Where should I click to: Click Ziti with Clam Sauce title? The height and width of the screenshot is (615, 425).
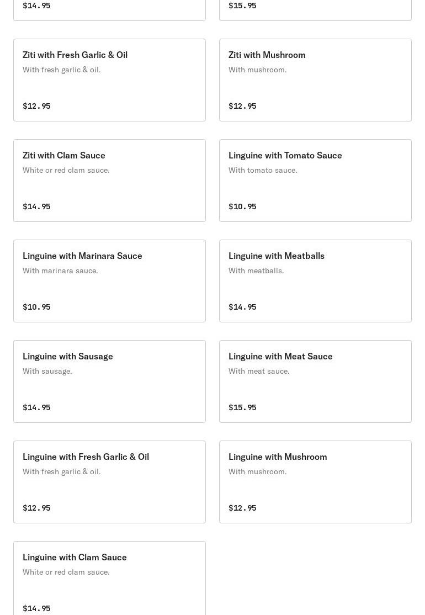(x=64, y=155)
